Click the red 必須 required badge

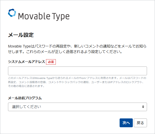51,62
